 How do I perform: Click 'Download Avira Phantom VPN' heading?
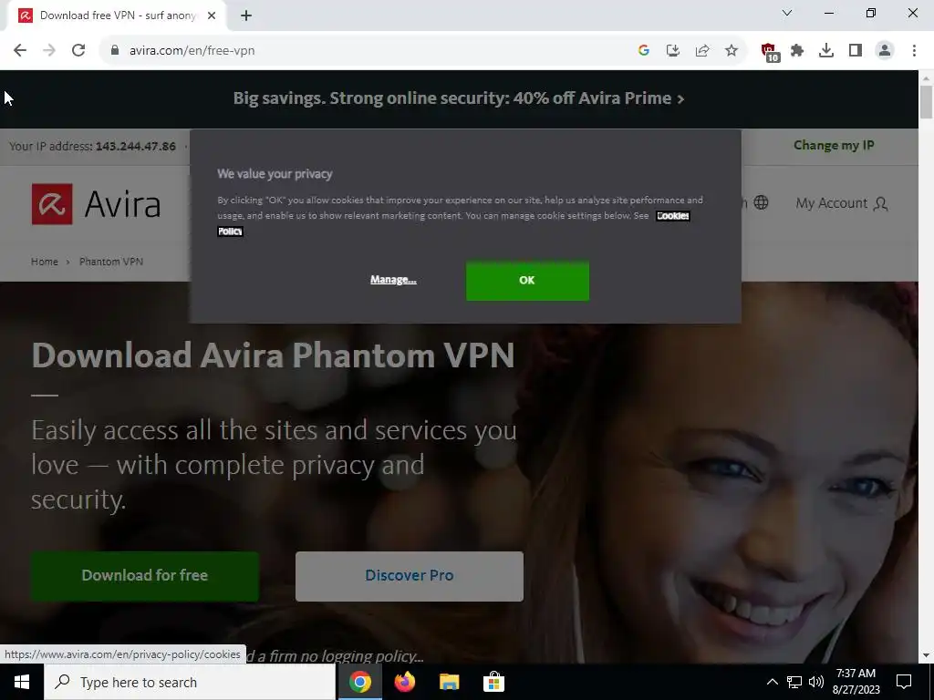273,355
